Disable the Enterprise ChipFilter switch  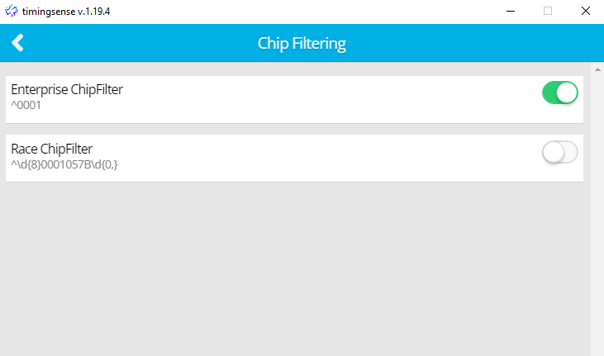(x=559, y=93)
